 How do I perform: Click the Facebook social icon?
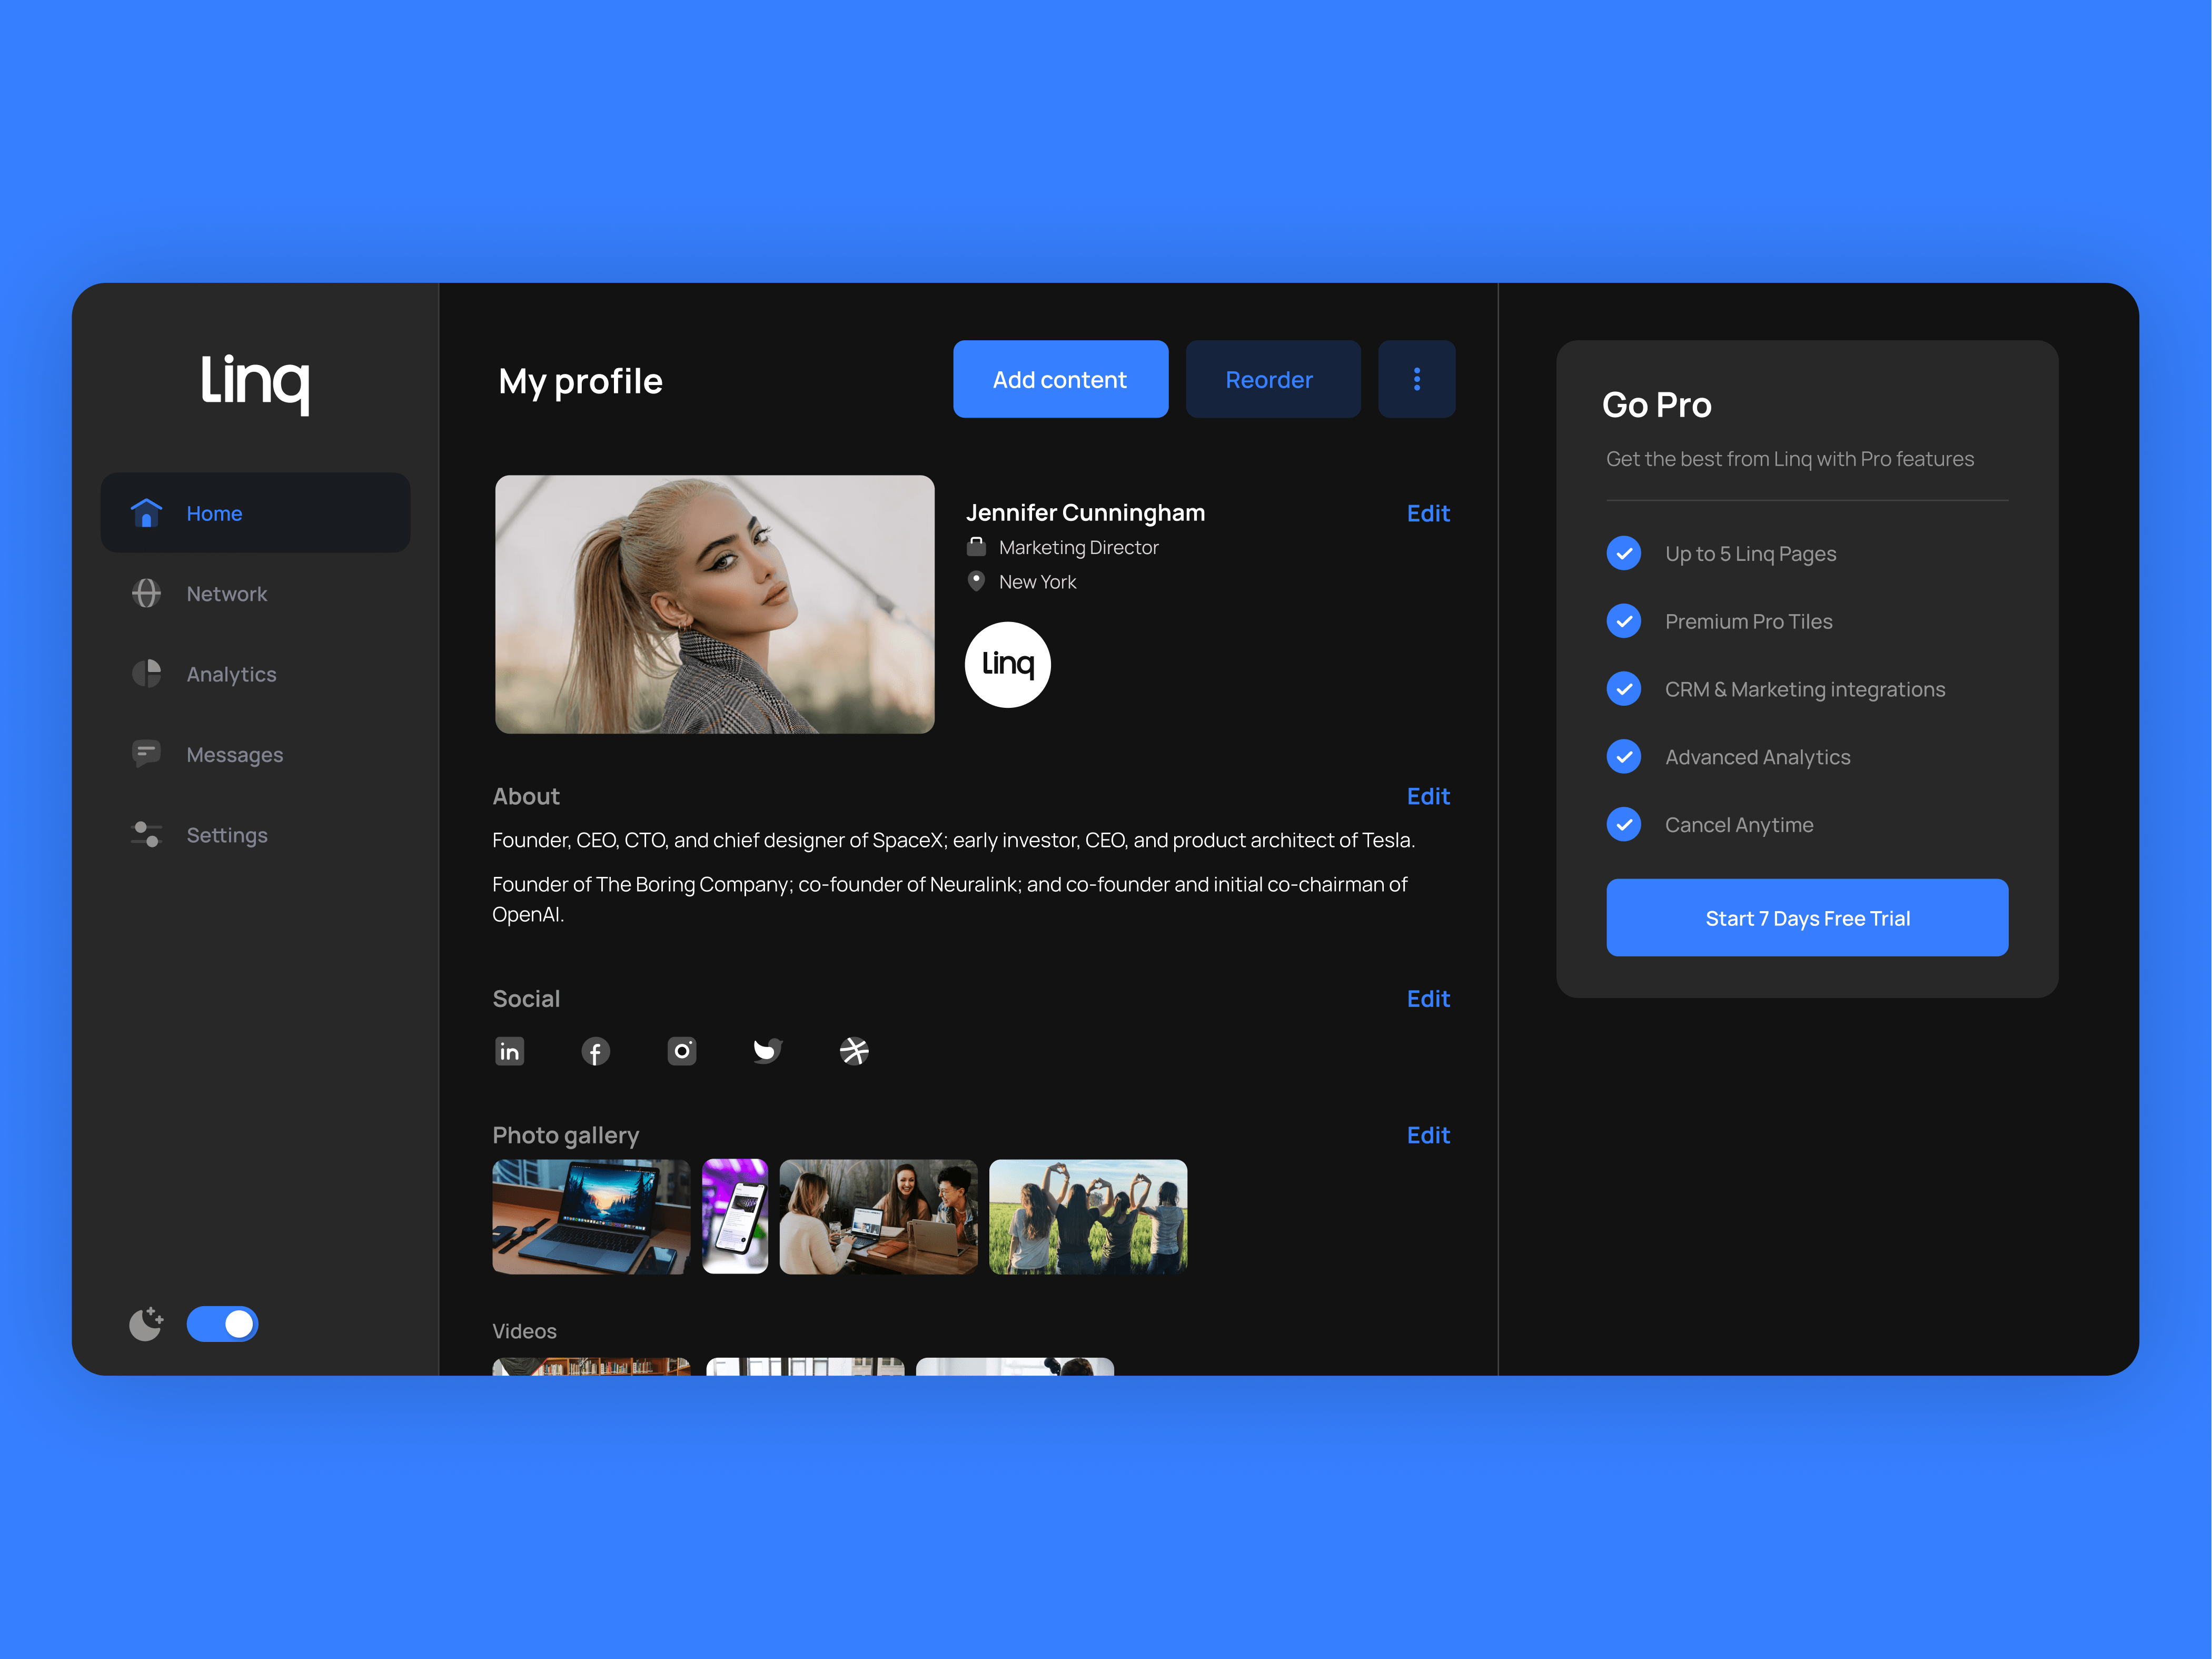point(596,1051)
